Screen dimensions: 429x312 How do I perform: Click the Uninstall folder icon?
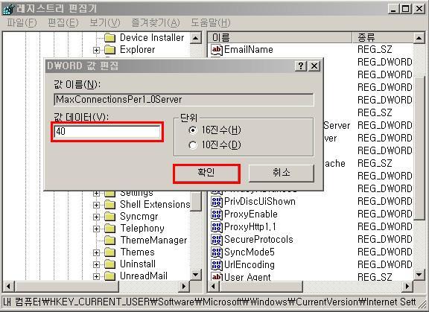coord(110,264)
